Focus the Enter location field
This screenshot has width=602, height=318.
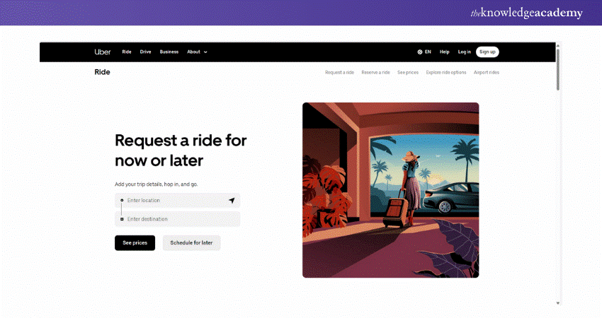[x=177, y=201]
